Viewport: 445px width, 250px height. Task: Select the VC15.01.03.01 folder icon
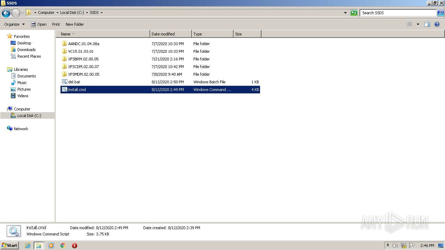pos(64,51)
